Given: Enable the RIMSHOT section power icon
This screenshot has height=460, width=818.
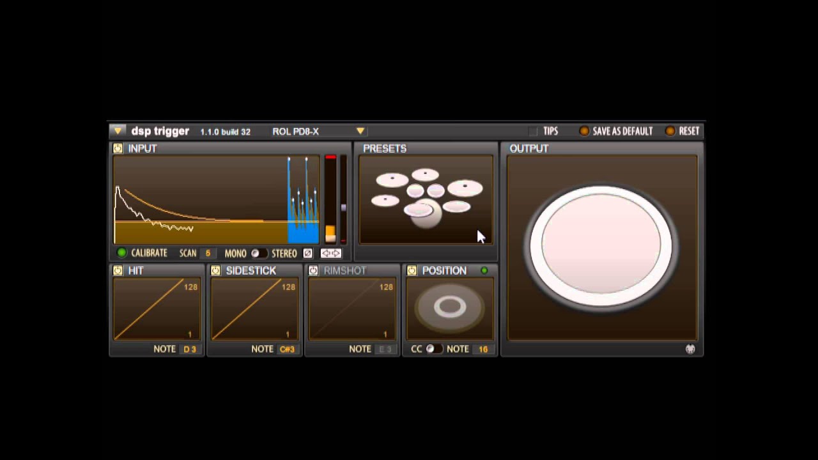Looking at the screenshot, I should click(x=313, y=271).
